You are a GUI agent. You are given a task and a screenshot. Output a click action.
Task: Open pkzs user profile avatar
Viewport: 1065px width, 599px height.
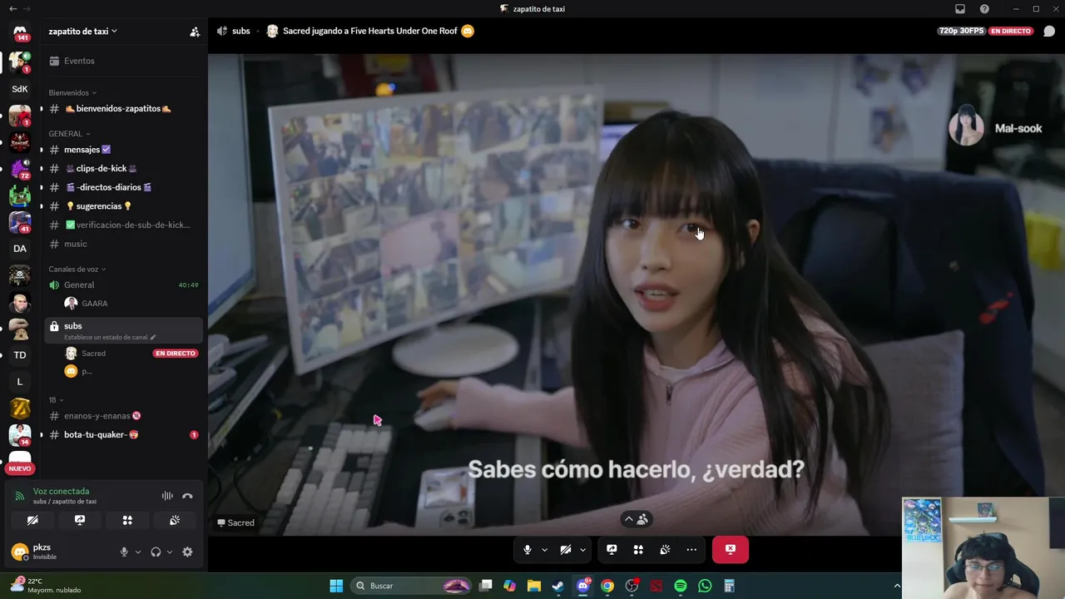(x=20, y=552)
